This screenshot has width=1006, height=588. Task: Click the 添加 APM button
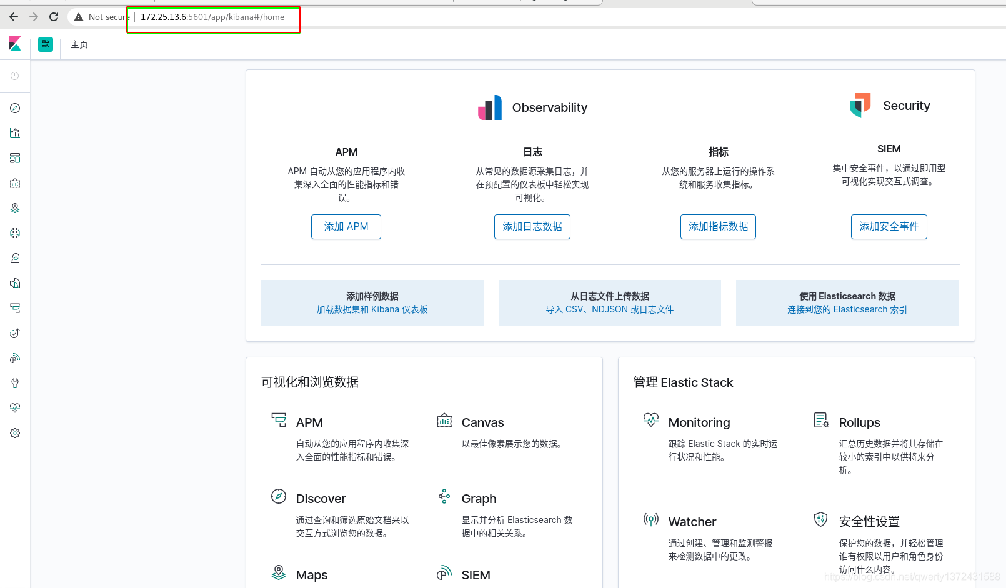click(346, 227)
